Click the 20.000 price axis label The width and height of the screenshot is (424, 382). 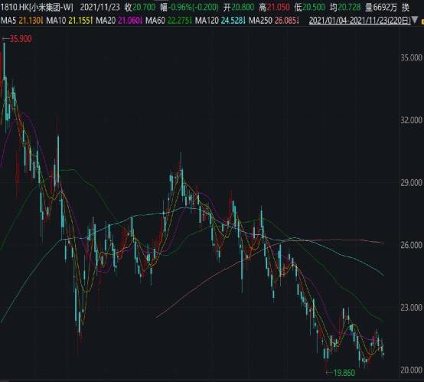coord(411,370)
